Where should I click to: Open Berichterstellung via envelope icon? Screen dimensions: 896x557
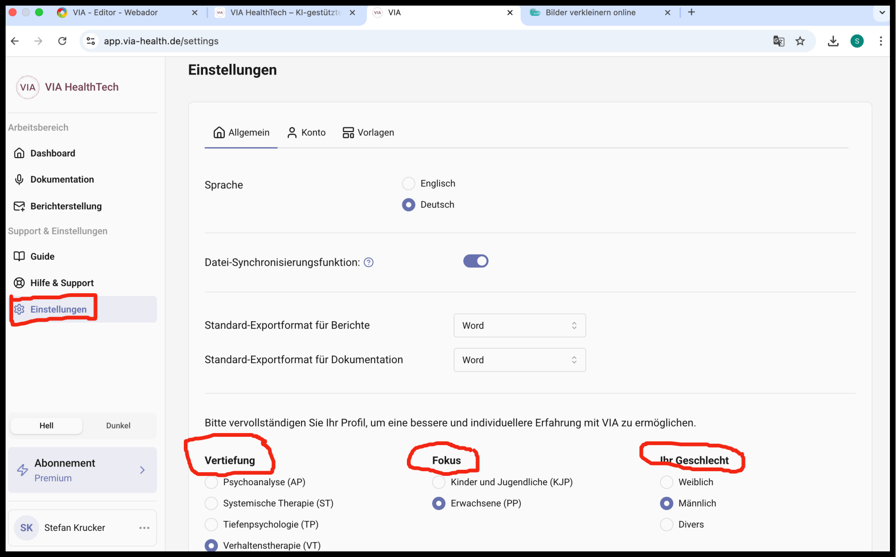[x=19, y=206]
